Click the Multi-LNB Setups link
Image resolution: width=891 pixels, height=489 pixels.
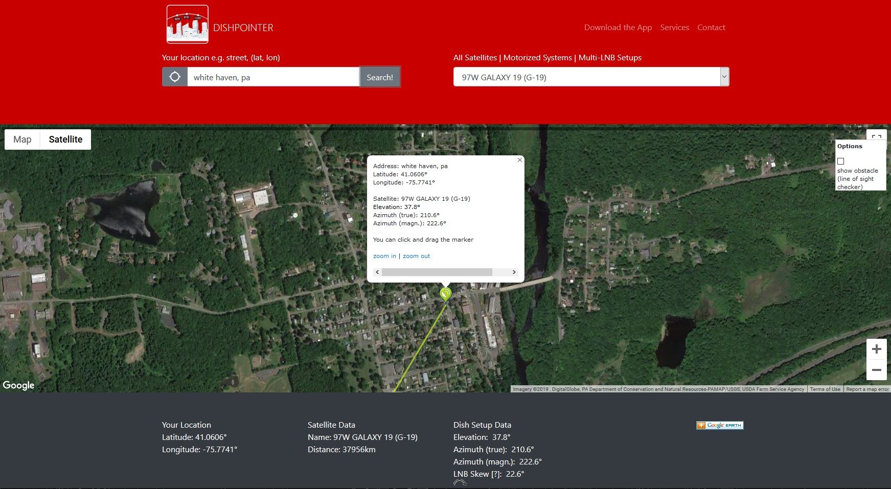click(x=610, y=58)
